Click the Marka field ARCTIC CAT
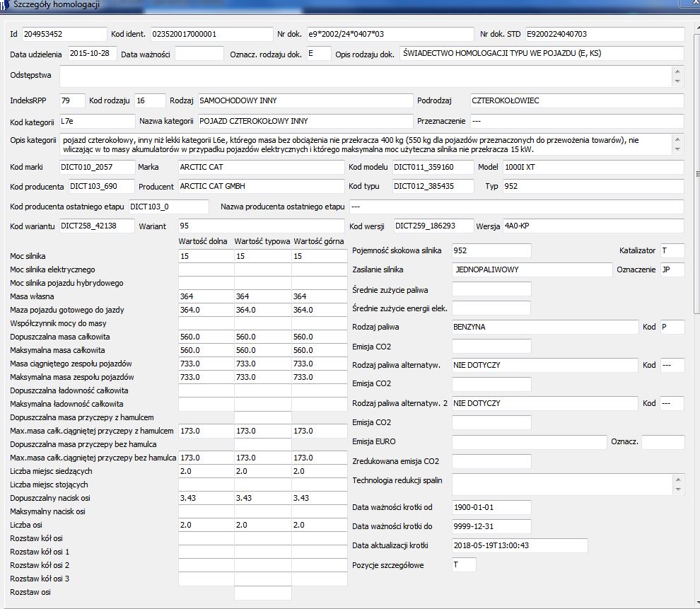 [261, 167]
